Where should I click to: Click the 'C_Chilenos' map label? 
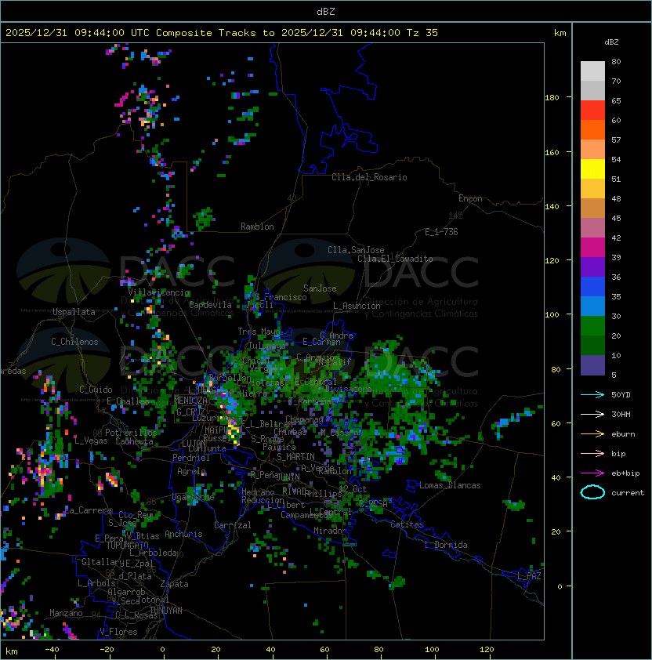coord(74,342)
